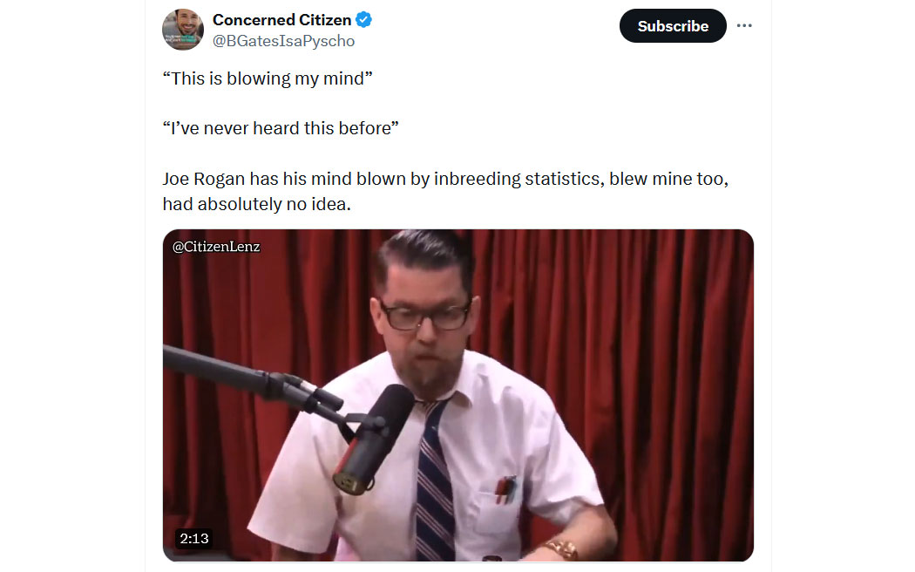
Task: Subscribe to Concerned Citizen
Action: pyautogui.click(x=673, y=25)
